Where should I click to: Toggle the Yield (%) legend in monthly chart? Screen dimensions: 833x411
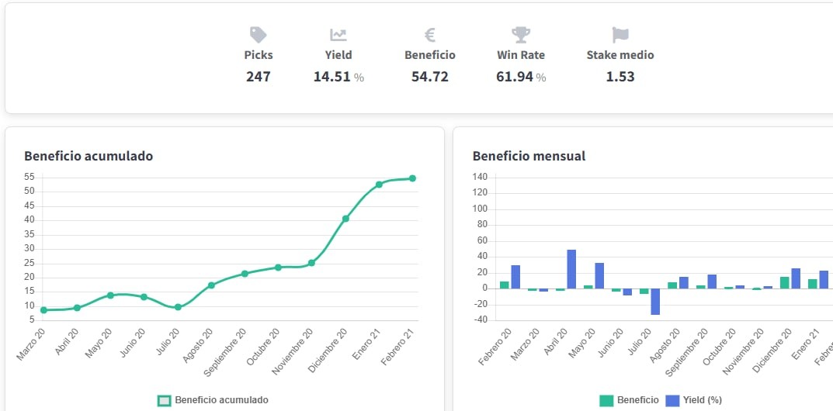click(x=694, y=400)
